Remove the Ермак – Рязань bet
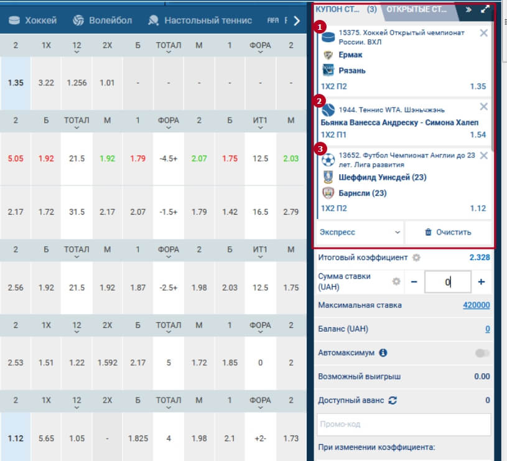The width and height of the screenshot is (507, 461). (x=484, y=33)
